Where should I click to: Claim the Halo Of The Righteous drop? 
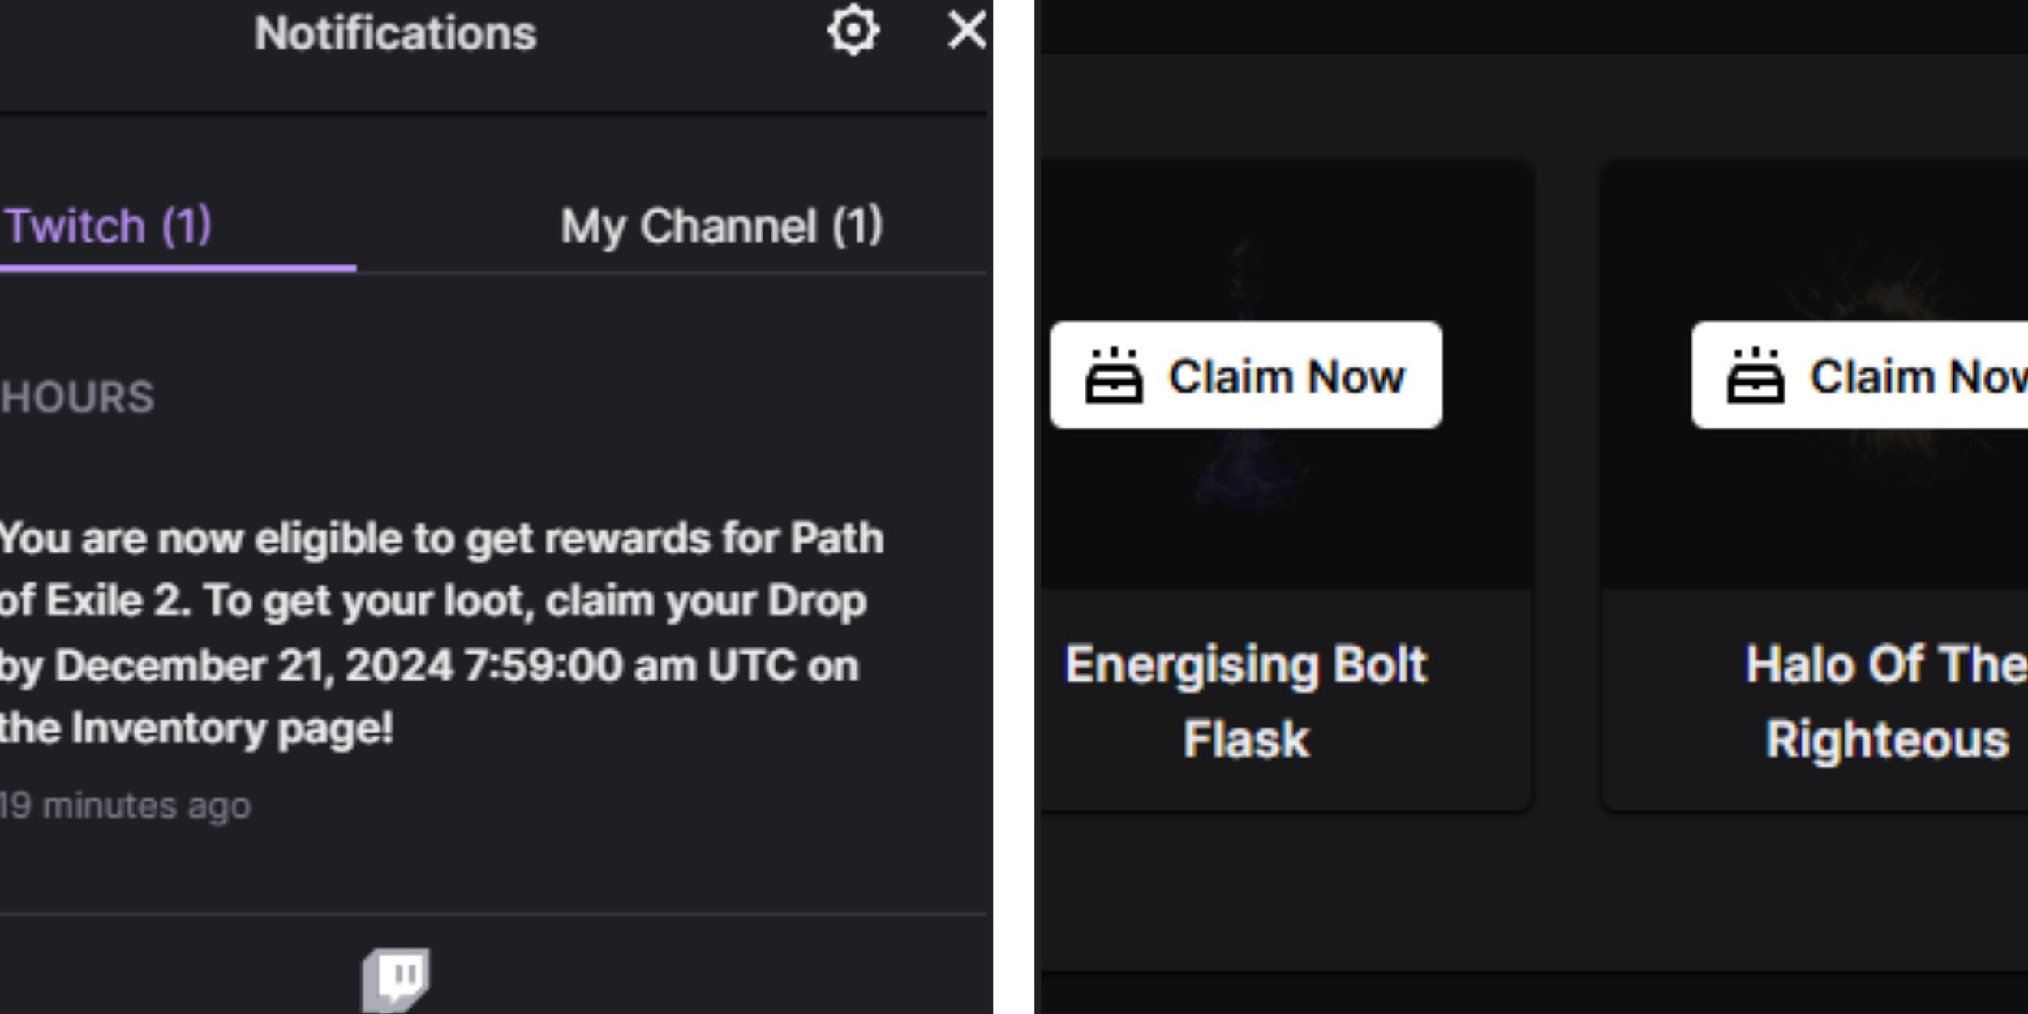pyautogui.click(x=1875, y=376)
